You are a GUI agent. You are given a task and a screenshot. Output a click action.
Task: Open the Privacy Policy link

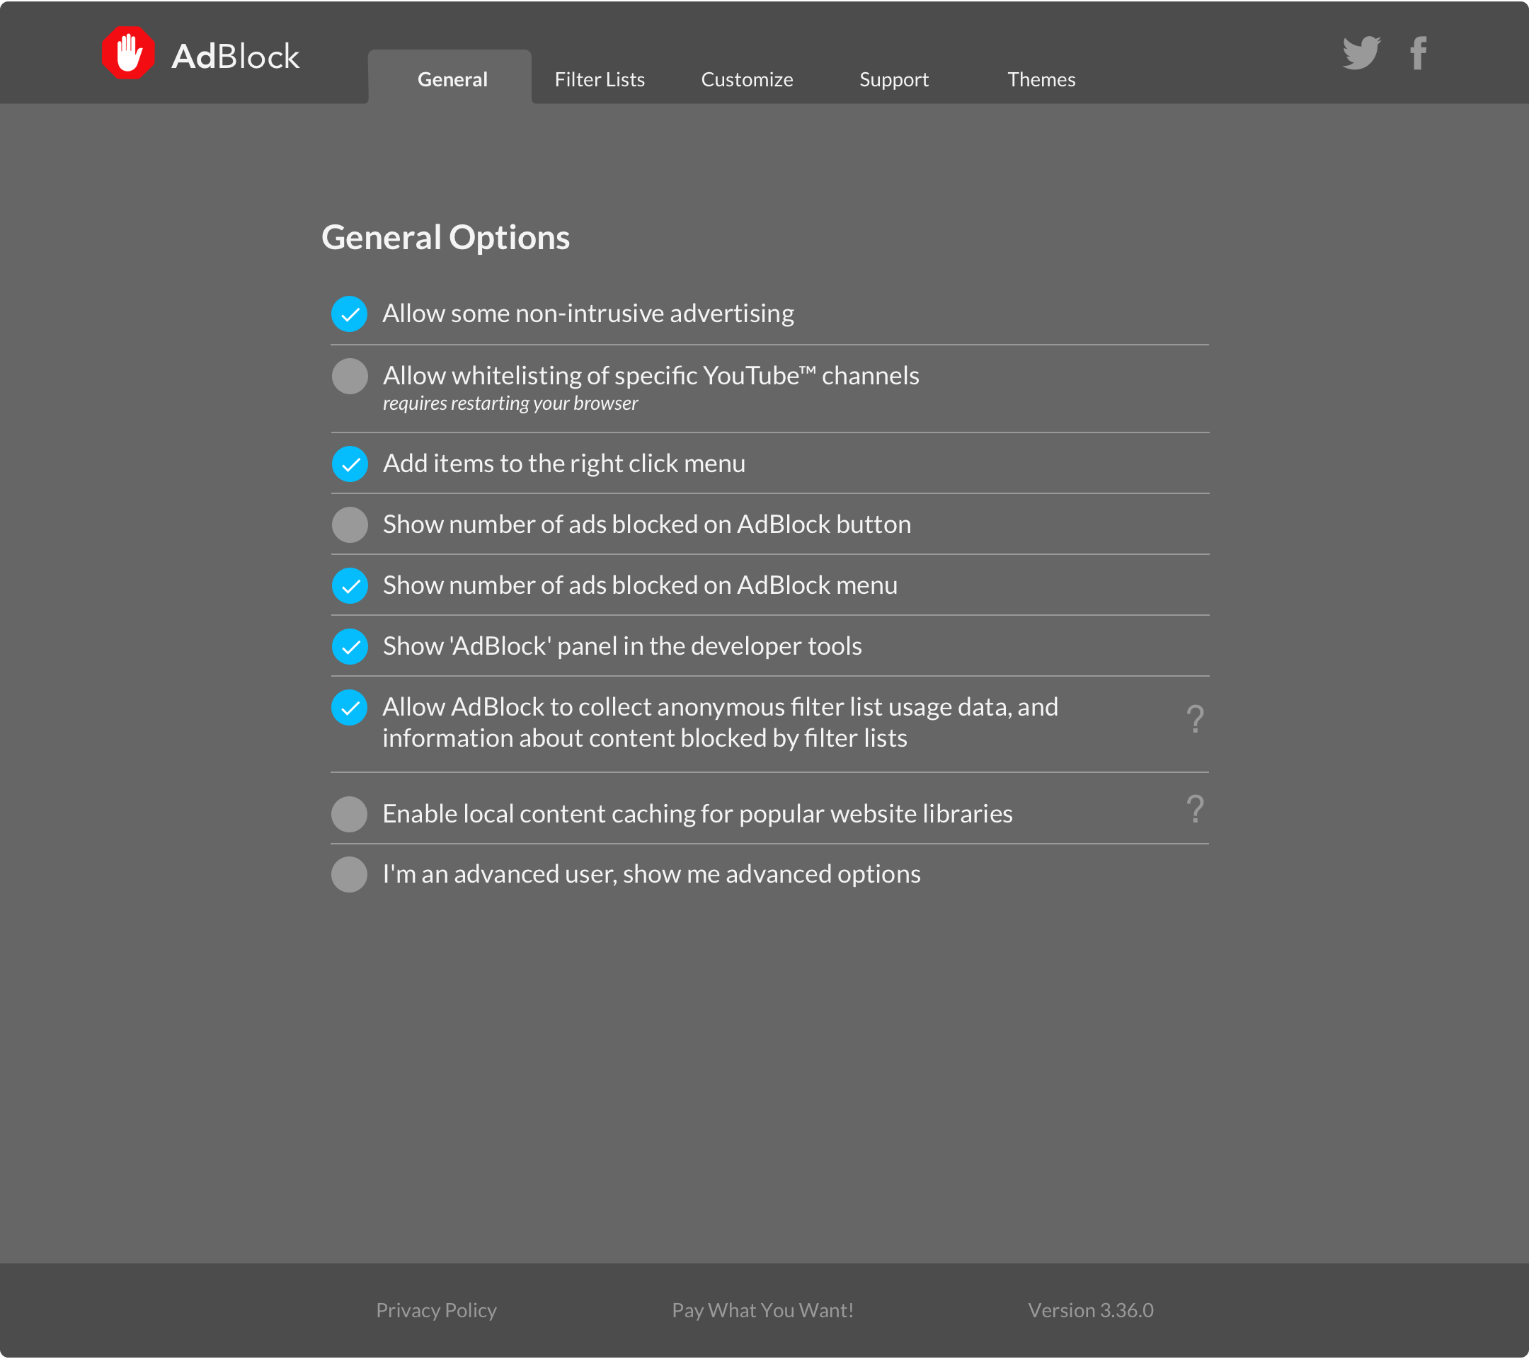436,1310
